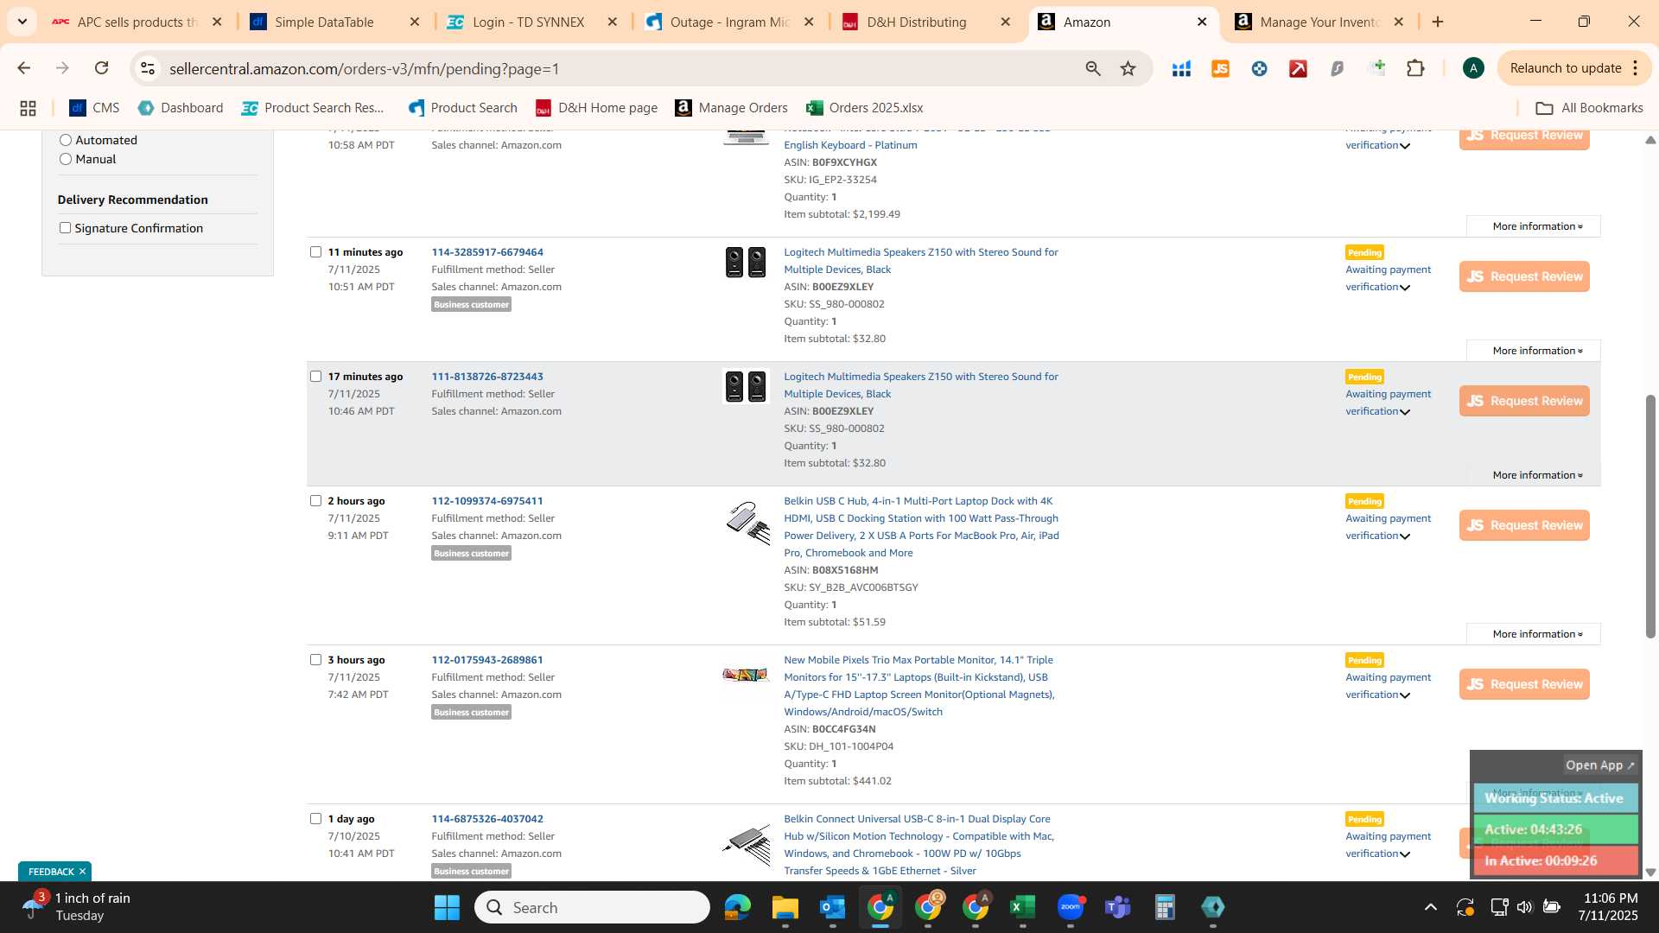This screenshot has width=1659, height=933.
Task: Go back to previous page
Action: [24, 68]
